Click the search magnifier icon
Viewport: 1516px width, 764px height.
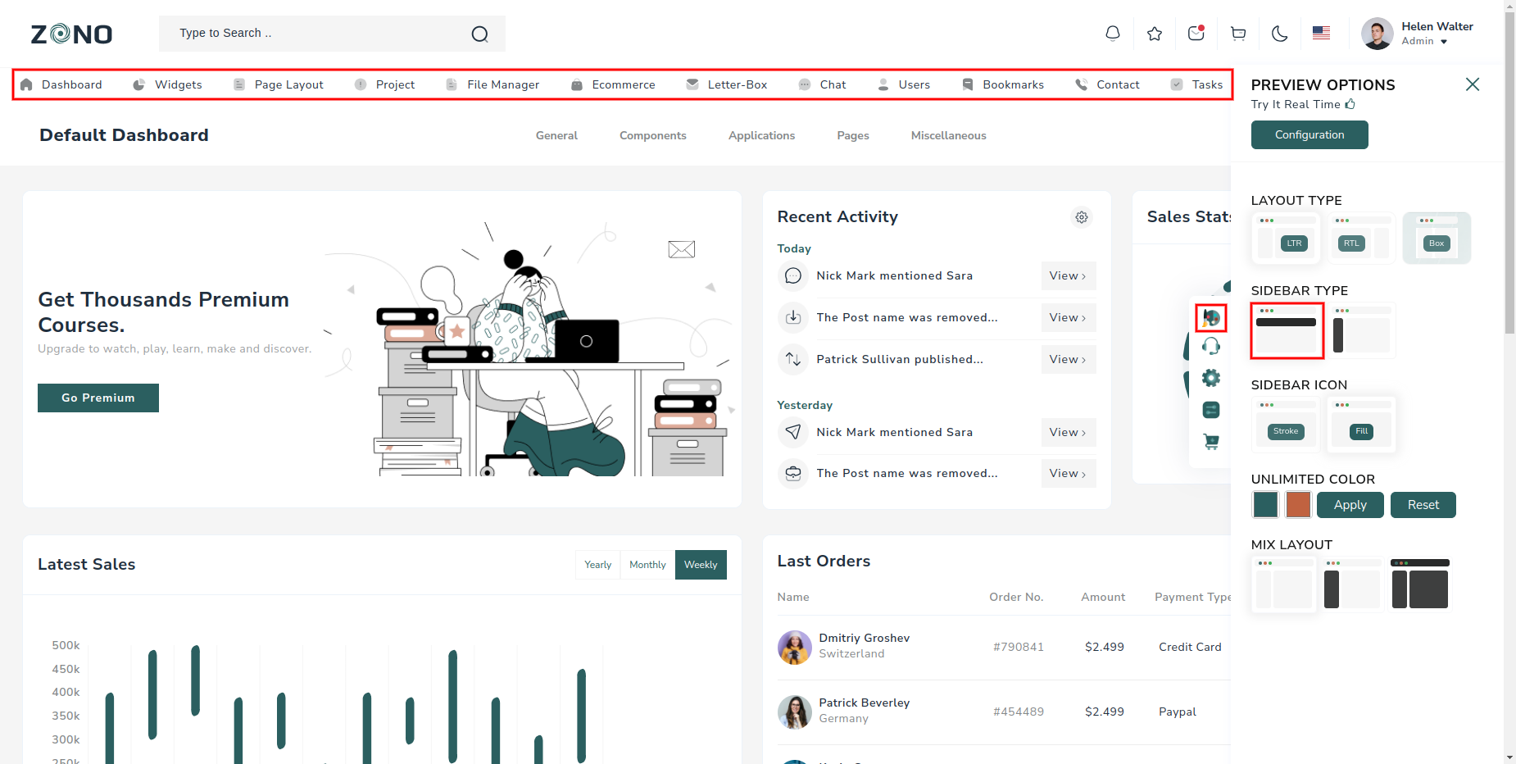[480, 34]
